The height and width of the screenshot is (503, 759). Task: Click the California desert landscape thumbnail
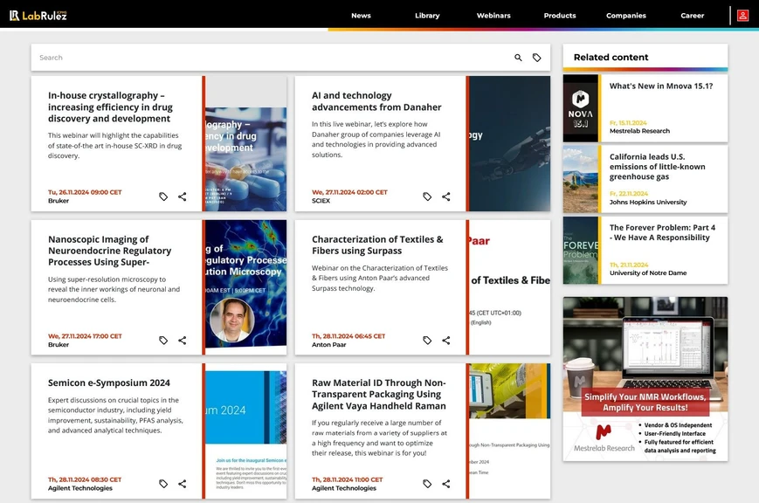coord(580,179)
